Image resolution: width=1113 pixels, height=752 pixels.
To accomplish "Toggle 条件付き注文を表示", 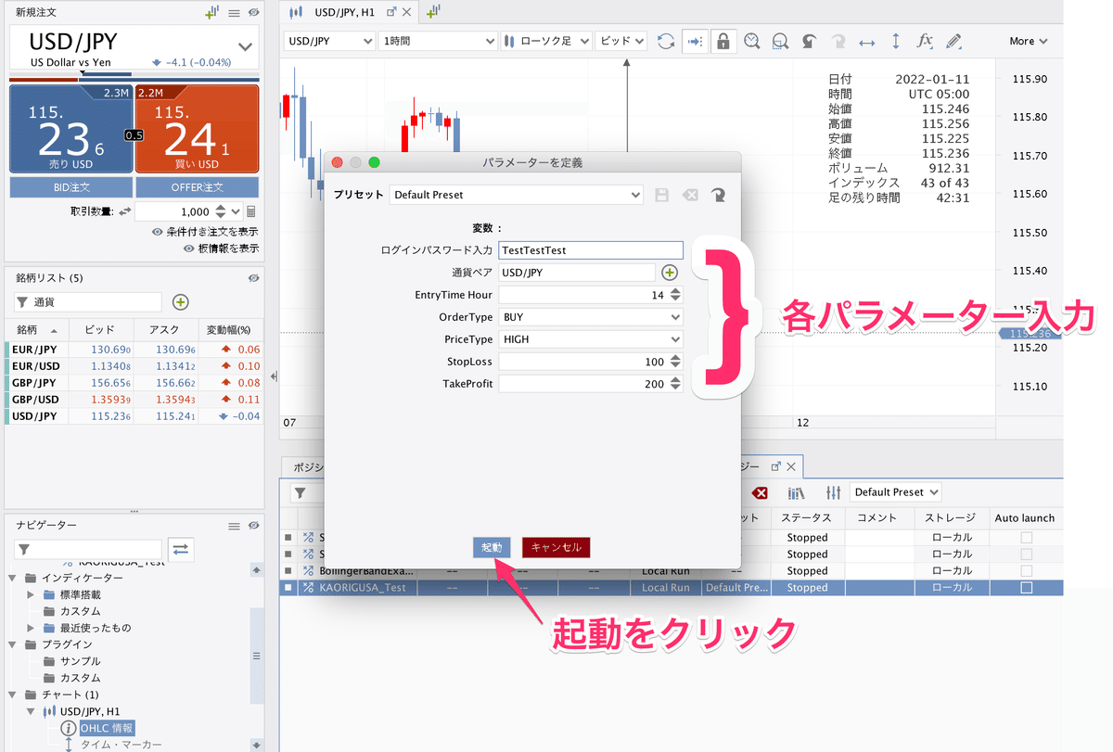I will click(205, 232).
